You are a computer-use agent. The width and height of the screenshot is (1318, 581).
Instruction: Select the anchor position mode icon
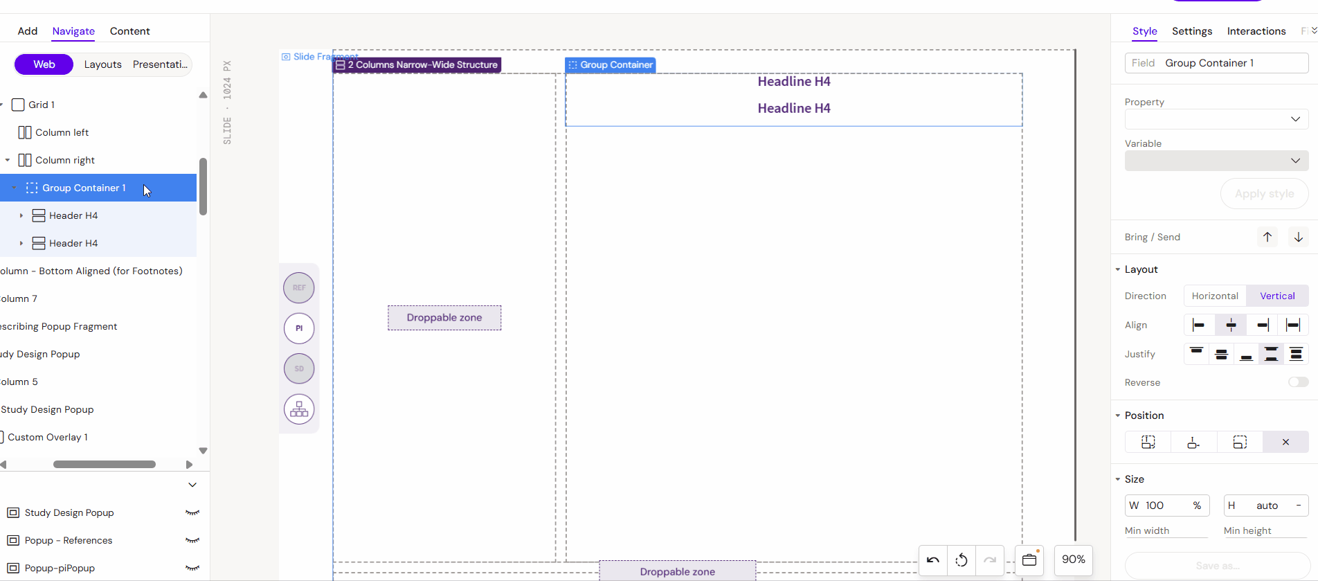point(1193,442)
